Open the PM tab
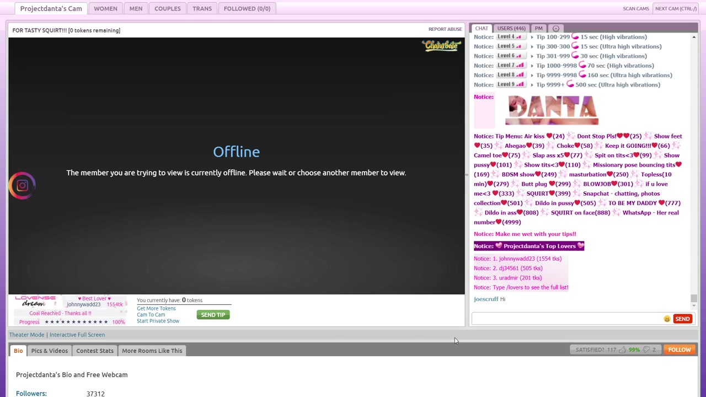The width and height of the screenshot is (706, 397). pos(538,28)
